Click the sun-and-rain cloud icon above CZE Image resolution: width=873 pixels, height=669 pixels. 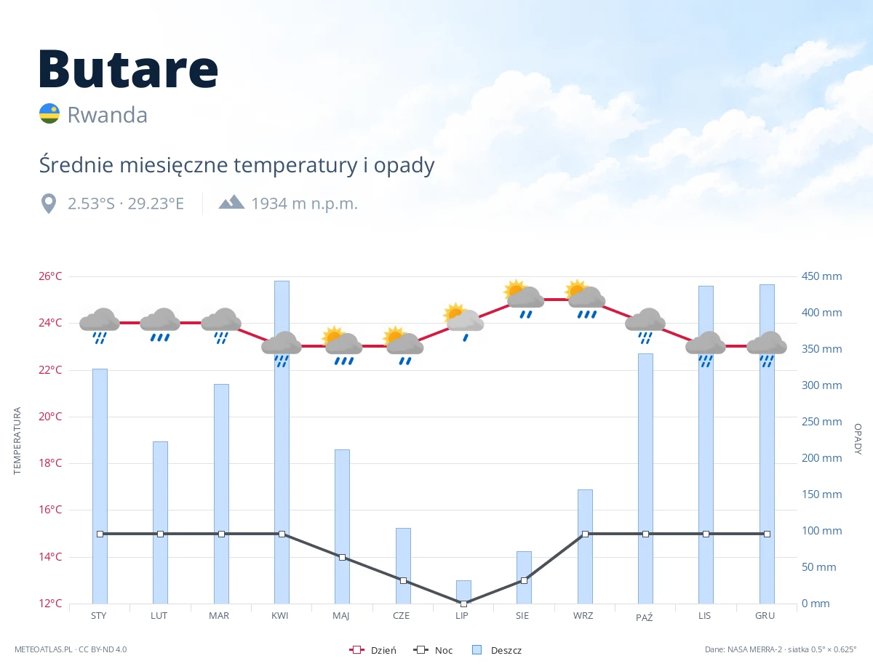pos(403,346)
